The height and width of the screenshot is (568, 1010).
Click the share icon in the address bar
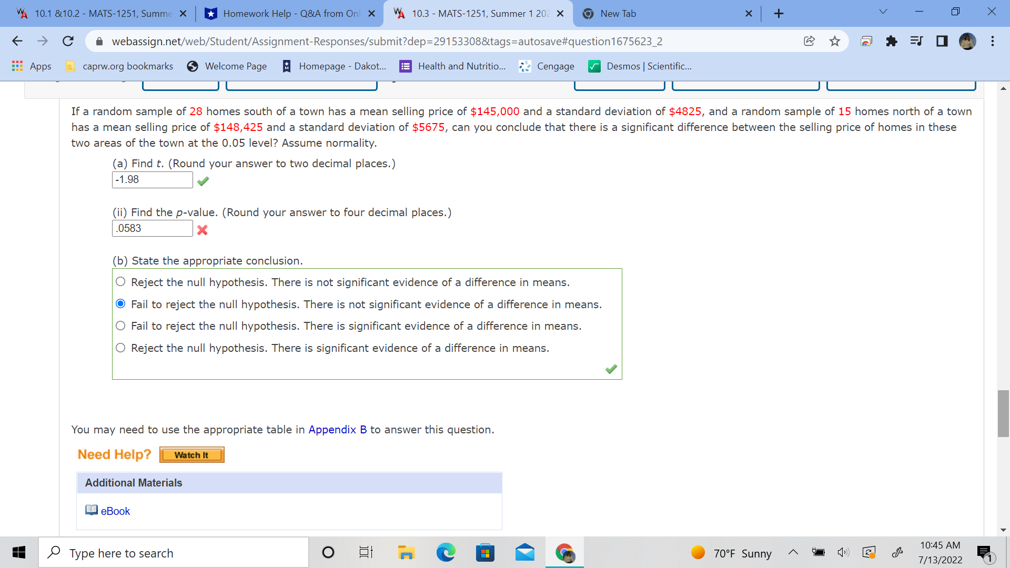click(x=809, y=41)
